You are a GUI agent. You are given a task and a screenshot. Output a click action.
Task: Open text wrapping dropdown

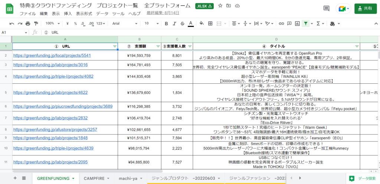(258, 23)
